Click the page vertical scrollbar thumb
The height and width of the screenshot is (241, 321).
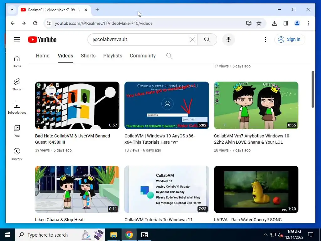pyautogui.click(x=313, y=89)
